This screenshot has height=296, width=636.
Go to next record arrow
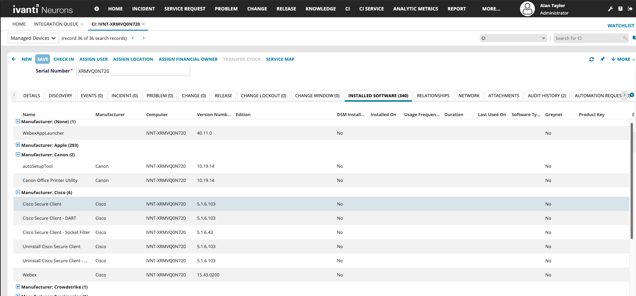click(x=144, y=38)
